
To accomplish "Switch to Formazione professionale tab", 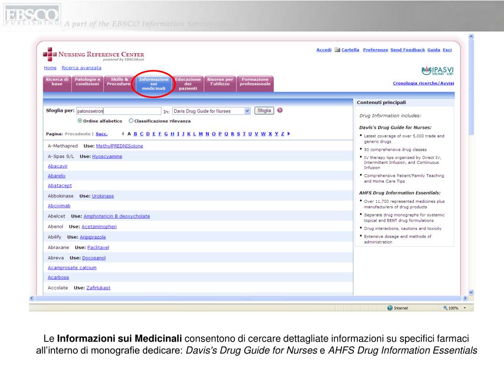I will tap(255, 84).
